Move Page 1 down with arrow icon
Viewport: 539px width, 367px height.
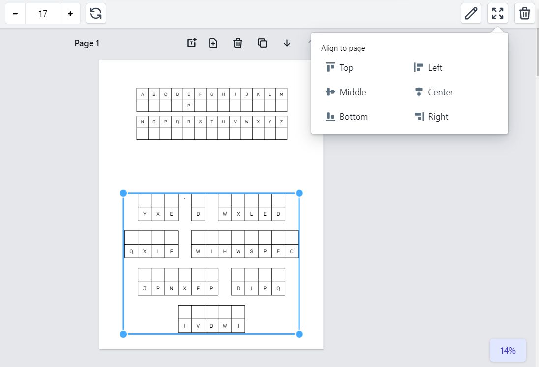point(287,43)
